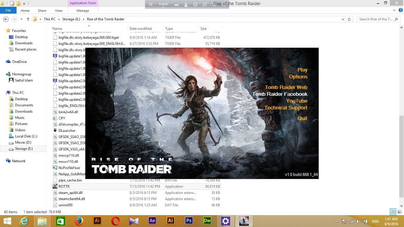The width and height of the screenshot is (404, 227).
Task: Open Internet Explorer from the taskbar
Action: (24, 221)
